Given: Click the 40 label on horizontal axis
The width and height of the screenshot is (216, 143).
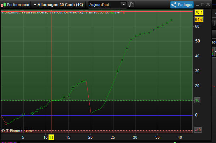Looking at the screenshot, I should pos(180,137).
